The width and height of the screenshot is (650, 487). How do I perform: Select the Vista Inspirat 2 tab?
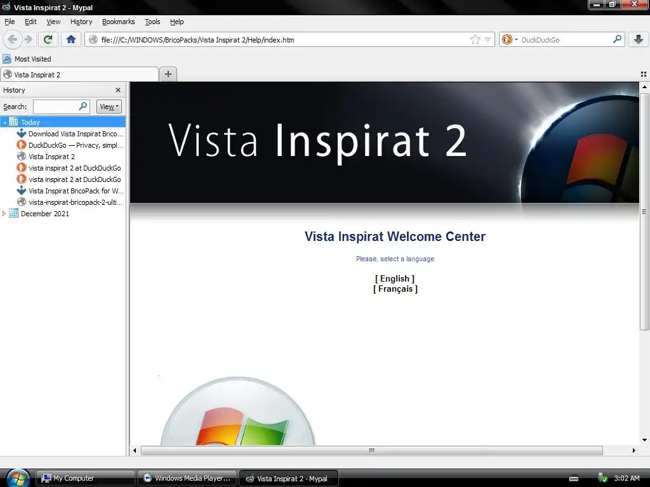click(x=79, y=75)
